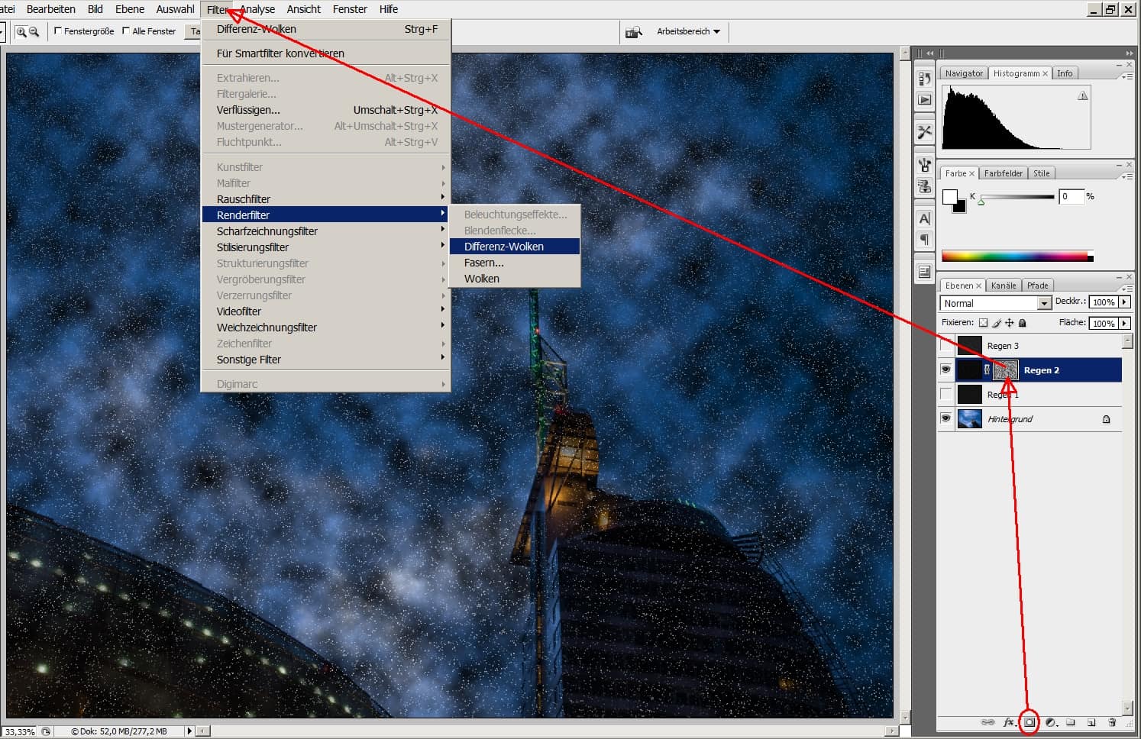This screenshot has width=1141, height=739.
Task: Enable the Alle Fenster checkbox
Action: point(126,31)
